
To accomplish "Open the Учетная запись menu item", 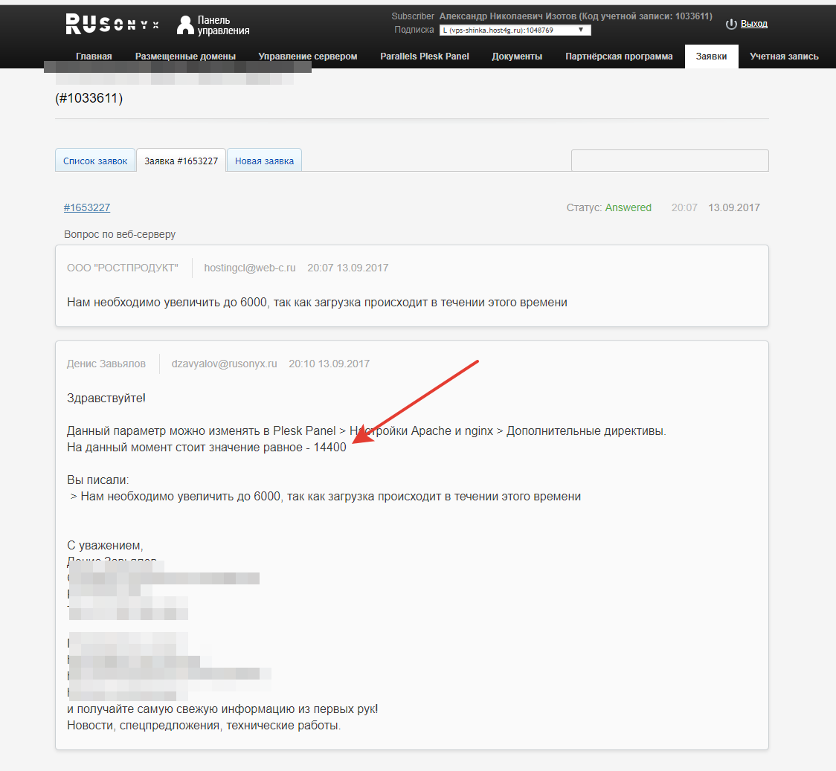I will (x=784, y=57).
